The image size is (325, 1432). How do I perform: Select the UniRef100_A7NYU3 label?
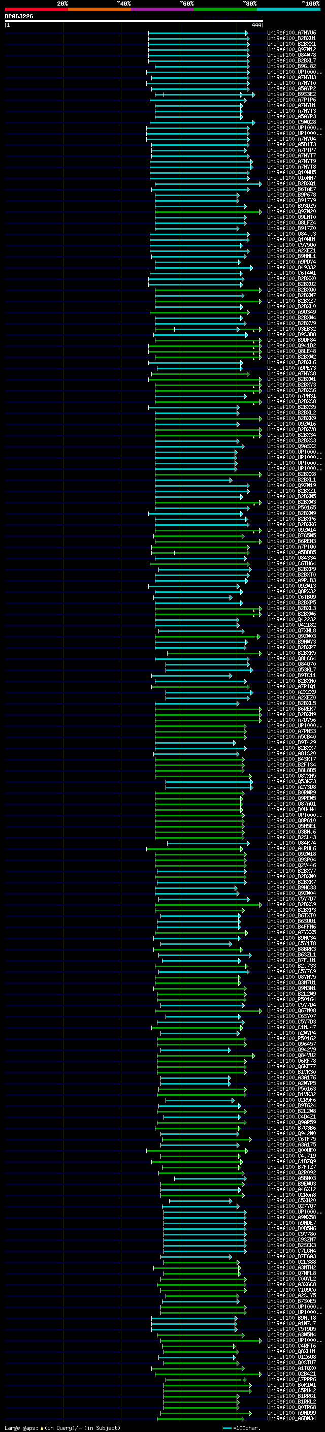(291, 77)
